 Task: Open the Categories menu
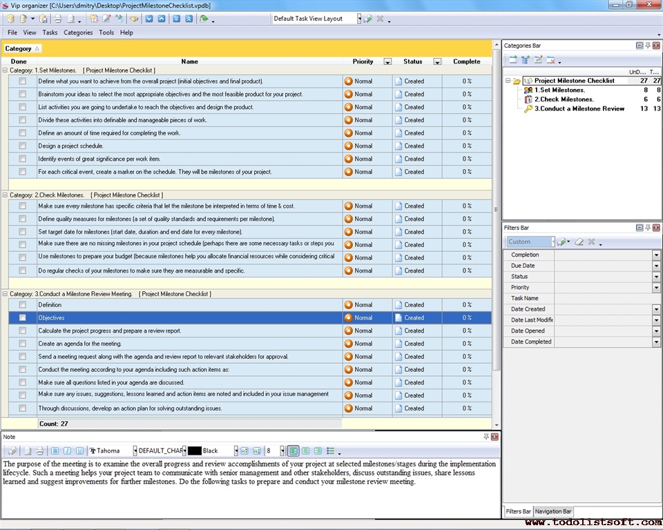click(78, 32)
